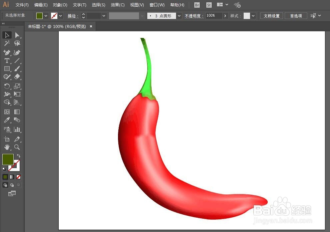This screenshot has height=232, width=330.
Task: Select the Zoom tool
Action: click(x=17, y=147)
